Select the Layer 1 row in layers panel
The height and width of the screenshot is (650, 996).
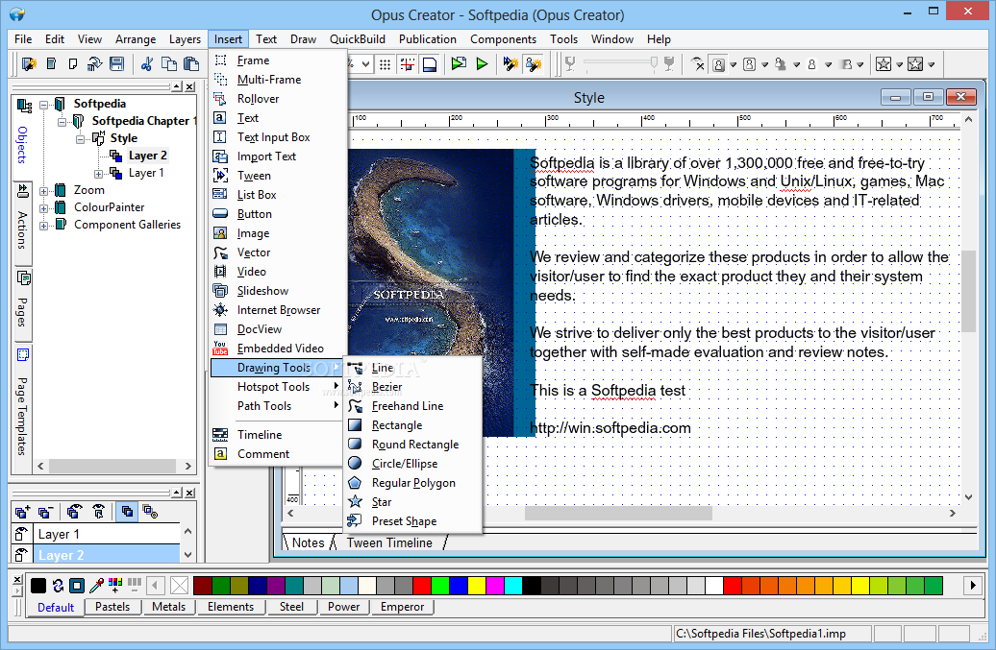(x=106, y=534)
